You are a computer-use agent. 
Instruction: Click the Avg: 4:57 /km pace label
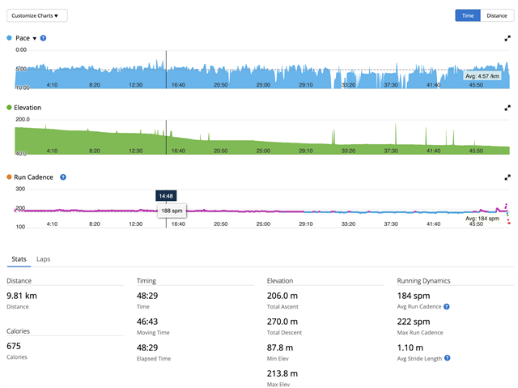(x=483, y=76)
